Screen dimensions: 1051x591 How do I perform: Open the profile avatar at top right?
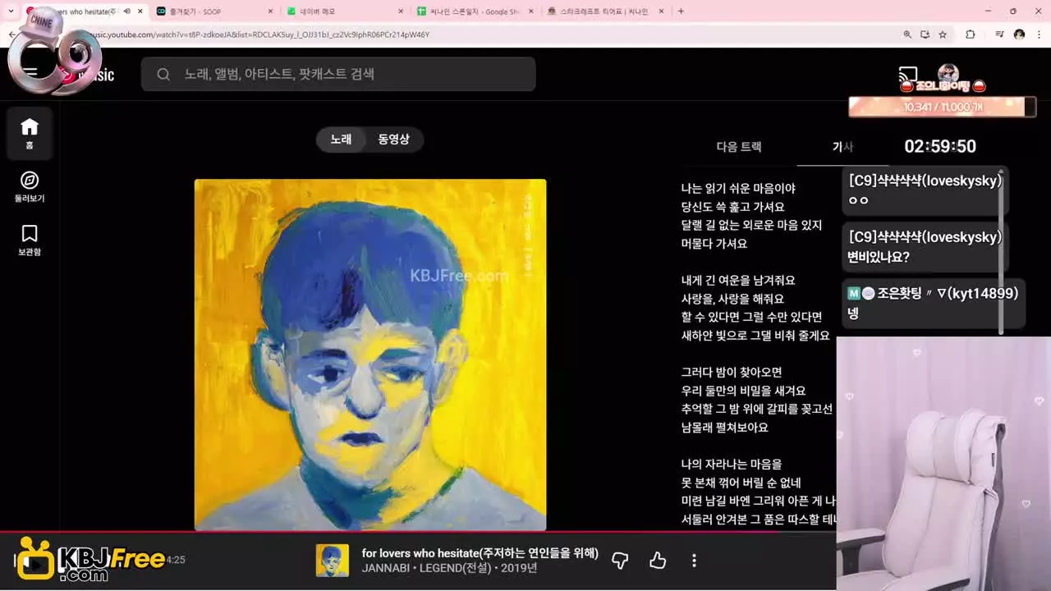tap(948, 74)
